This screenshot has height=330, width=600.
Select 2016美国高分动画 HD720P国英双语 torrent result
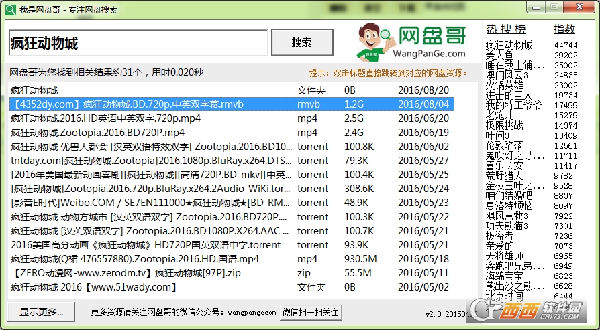click(x=232, y=245)
